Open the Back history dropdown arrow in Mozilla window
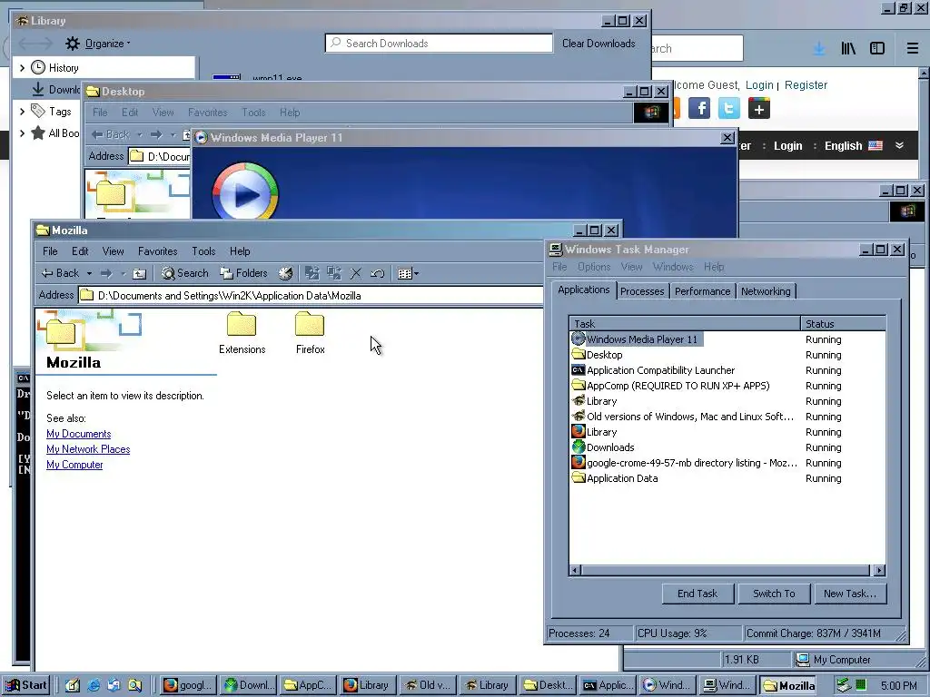 click(89, 273)
